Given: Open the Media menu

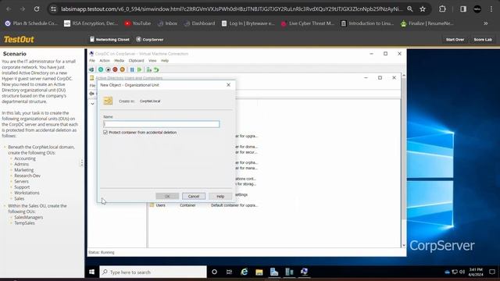Looking at the screenshot, I should 119,61.
